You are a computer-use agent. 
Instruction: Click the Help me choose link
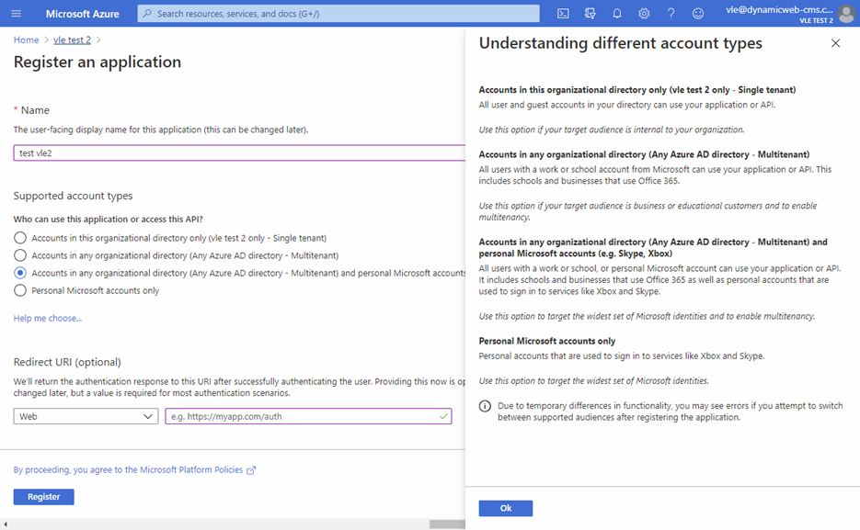pos(48,318)
